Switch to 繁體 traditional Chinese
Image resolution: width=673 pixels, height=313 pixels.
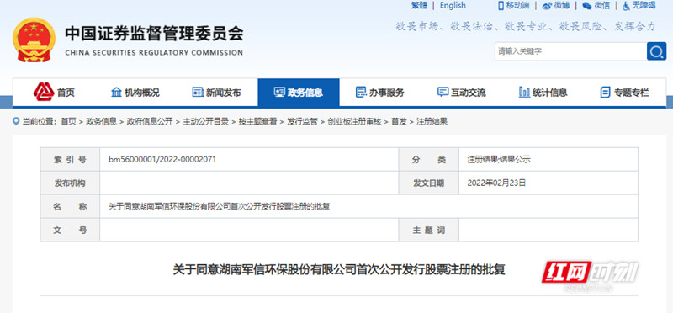coord(419,6)
